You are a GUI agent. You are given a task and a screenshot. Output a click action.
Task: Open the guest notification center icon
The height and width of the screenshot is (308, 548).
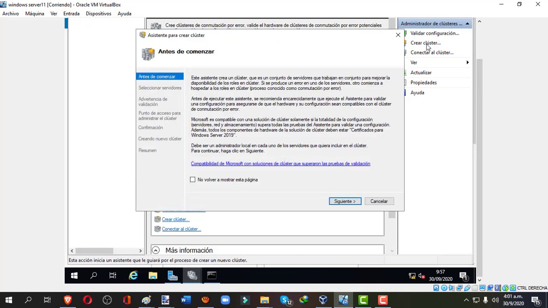point(463,276)
